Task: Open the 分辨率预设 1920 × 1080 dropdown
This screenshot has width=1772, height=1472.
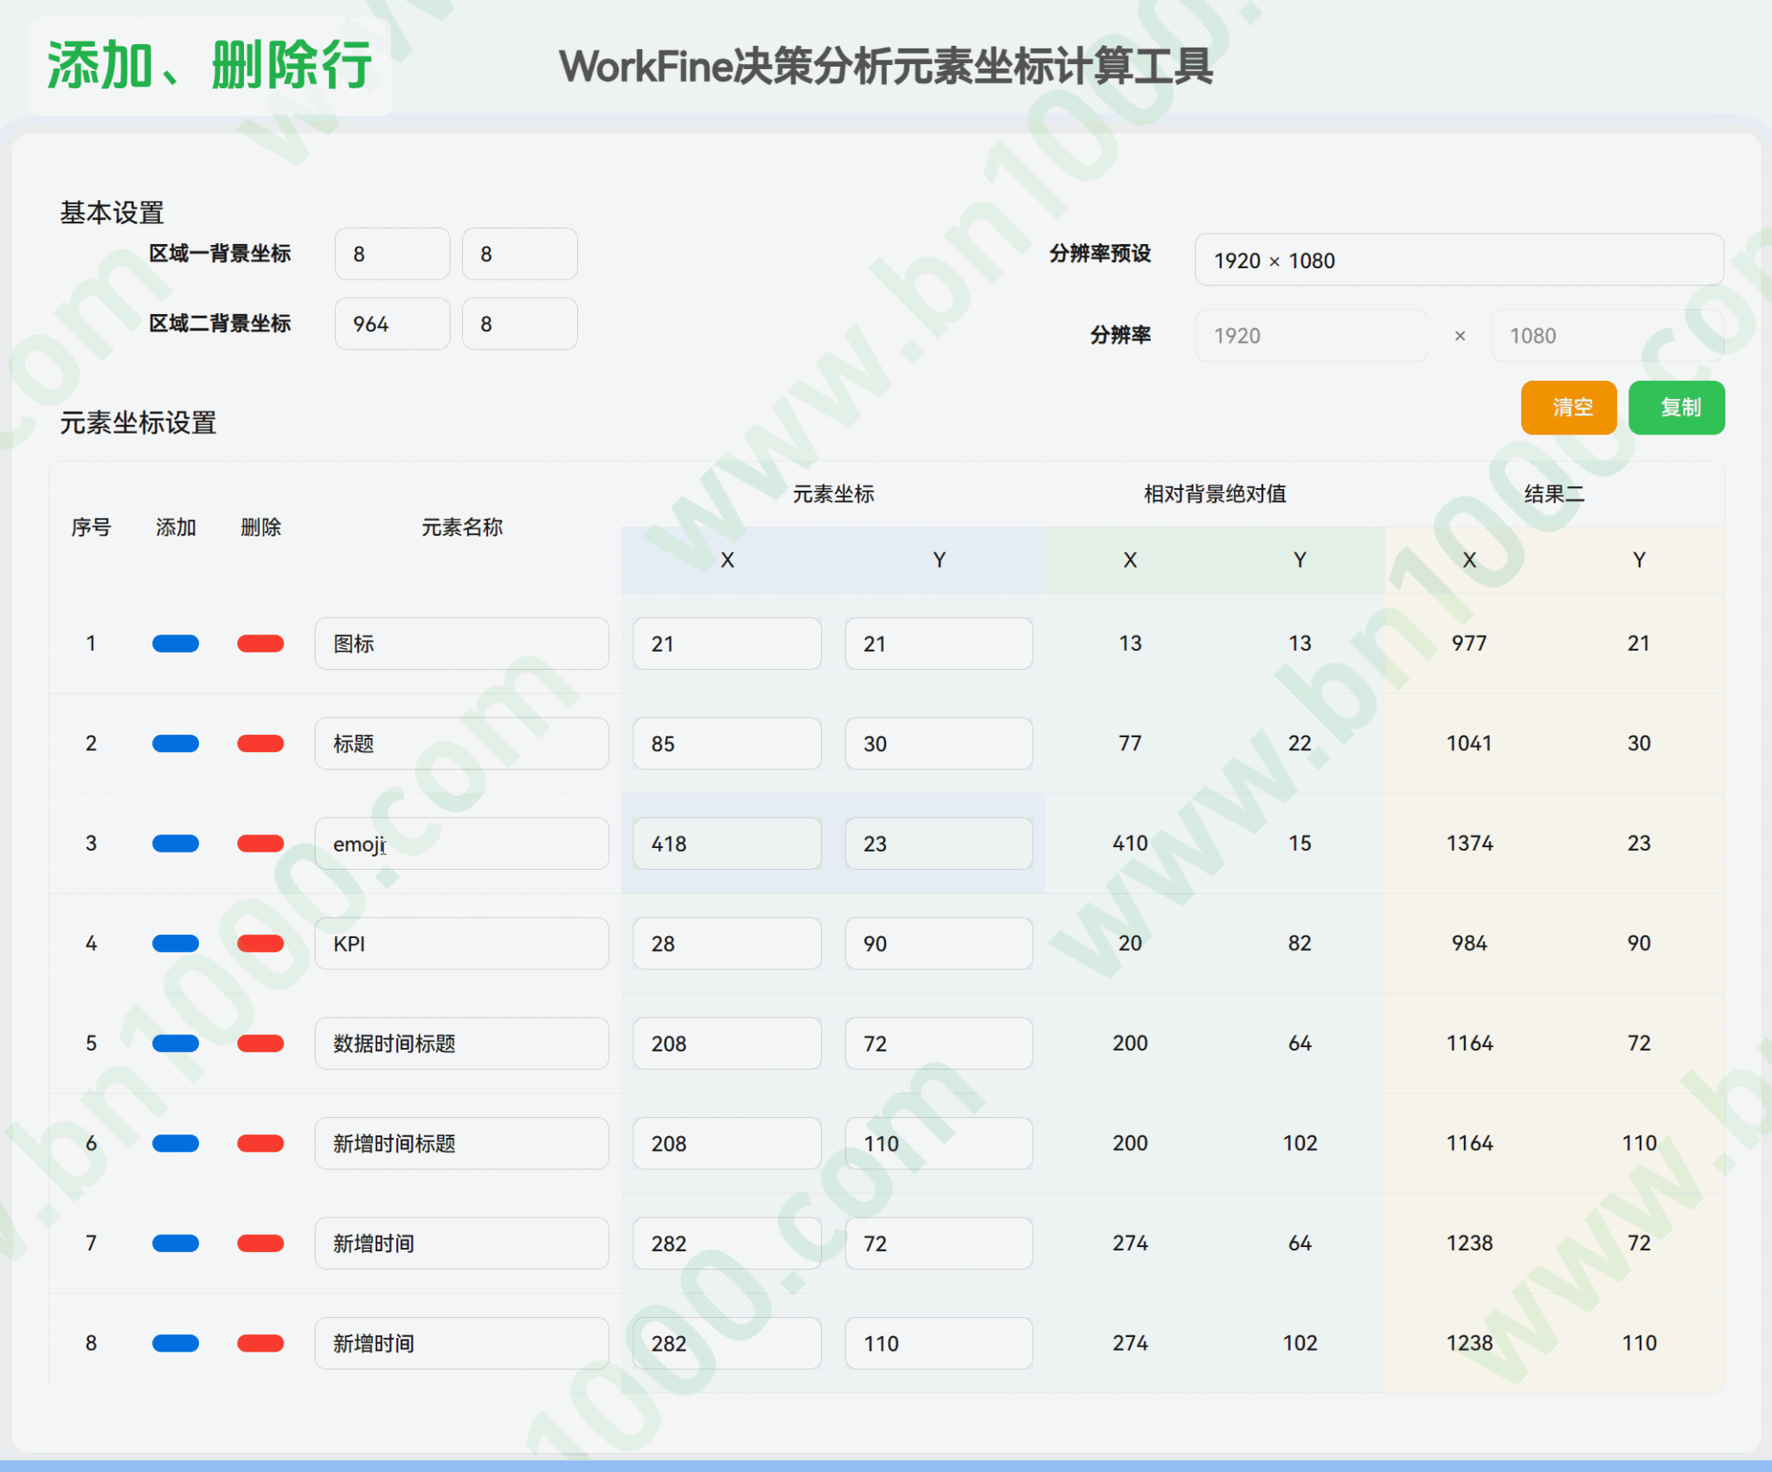Action: pyautogui.click(x=1459, y=260)
